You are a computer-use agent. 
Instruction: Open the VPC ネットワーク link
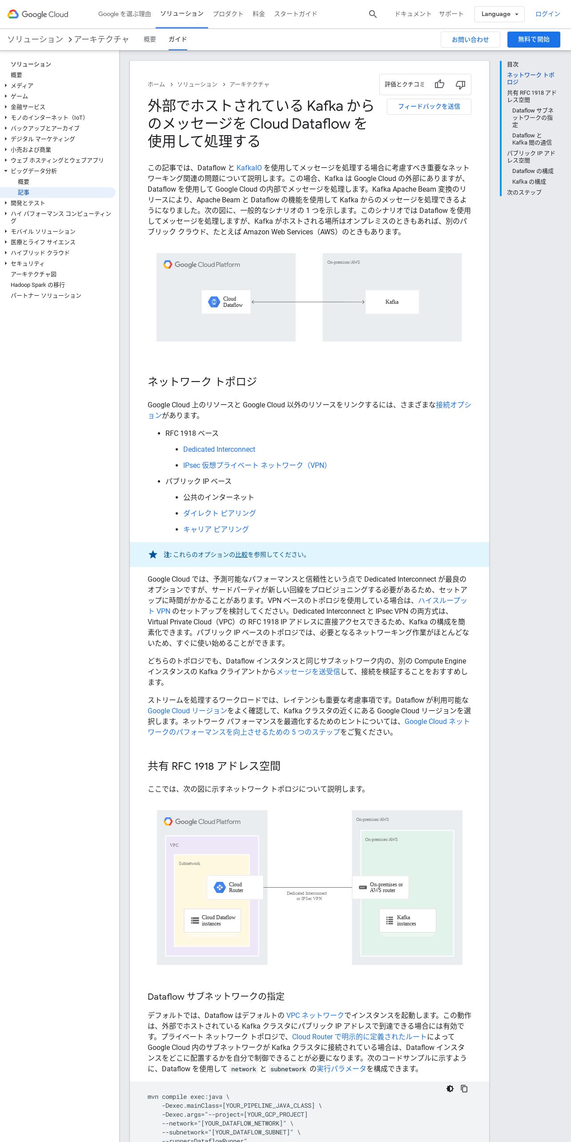(315, 1015)
